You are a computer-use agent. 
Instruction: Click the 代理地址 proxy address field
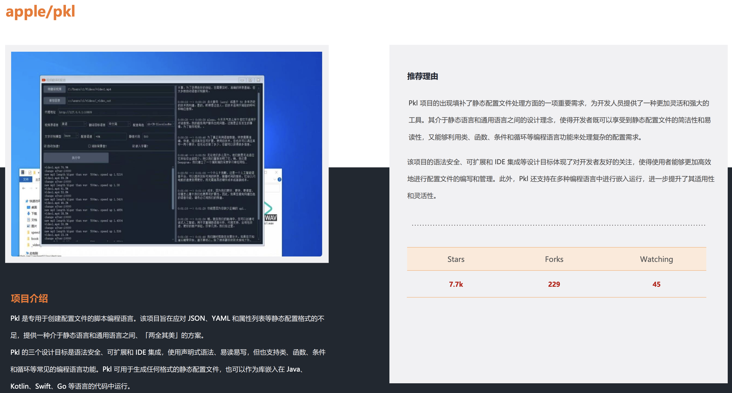pyautogui.click(x=116, y=112)
